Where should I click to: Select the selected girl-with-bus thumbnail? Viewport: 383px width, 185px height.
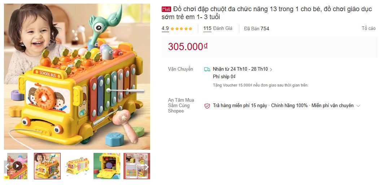click(47, 166)
